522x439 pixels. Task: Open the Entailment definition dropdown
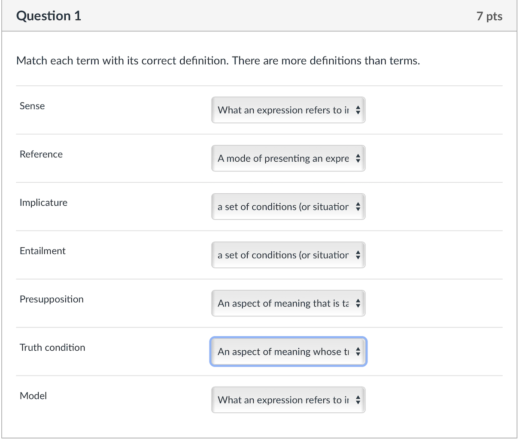tap(288, 255)
